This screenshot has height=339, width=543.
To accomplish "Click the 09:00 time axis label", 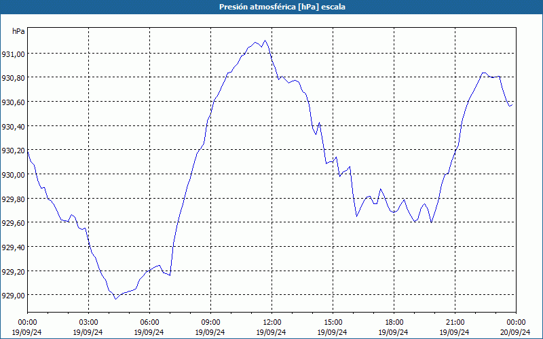I will pyautogui.click(x=210, y=323).
